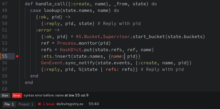Click 'sync_notify' on line 56
This screenshot has width=220, height=109.
point(80,63)
